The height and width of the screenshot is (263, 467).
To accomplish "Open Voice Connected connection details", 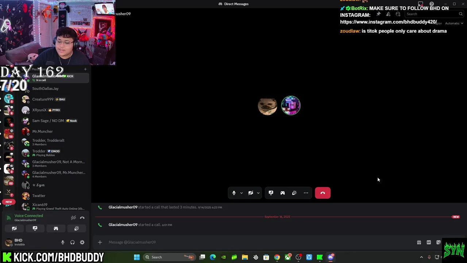I will (28, 216).
